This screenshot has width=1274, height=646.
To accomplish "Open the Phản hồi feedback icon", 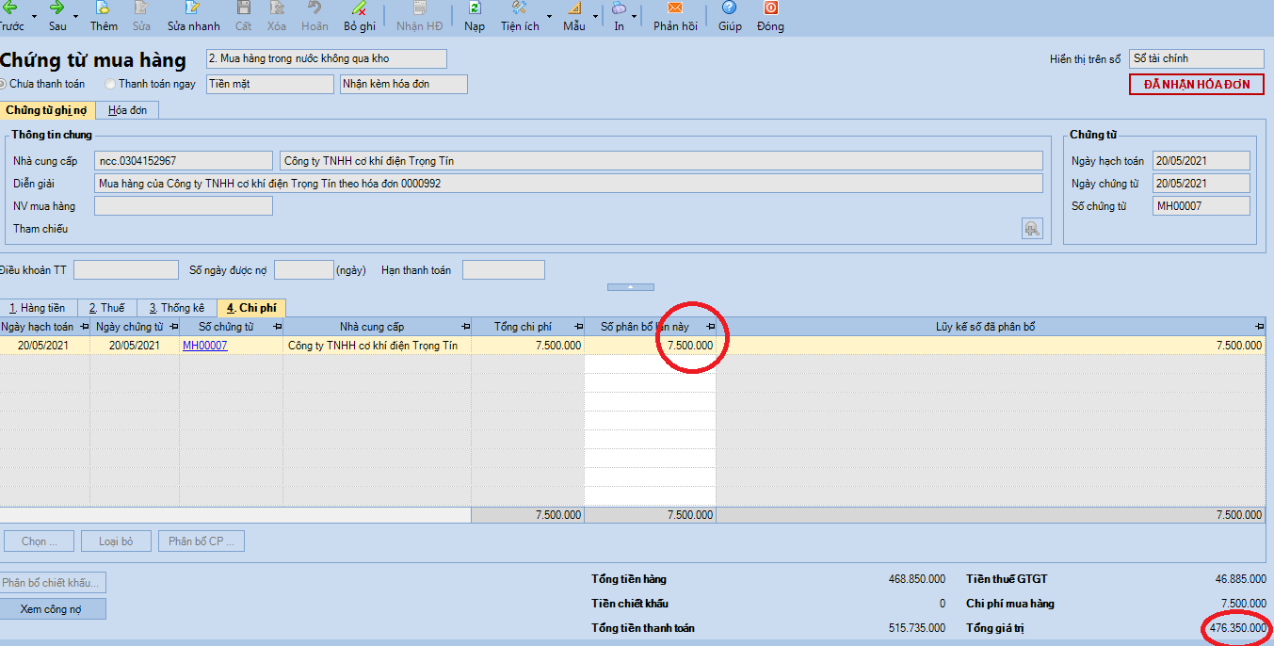I will (675, 8).
